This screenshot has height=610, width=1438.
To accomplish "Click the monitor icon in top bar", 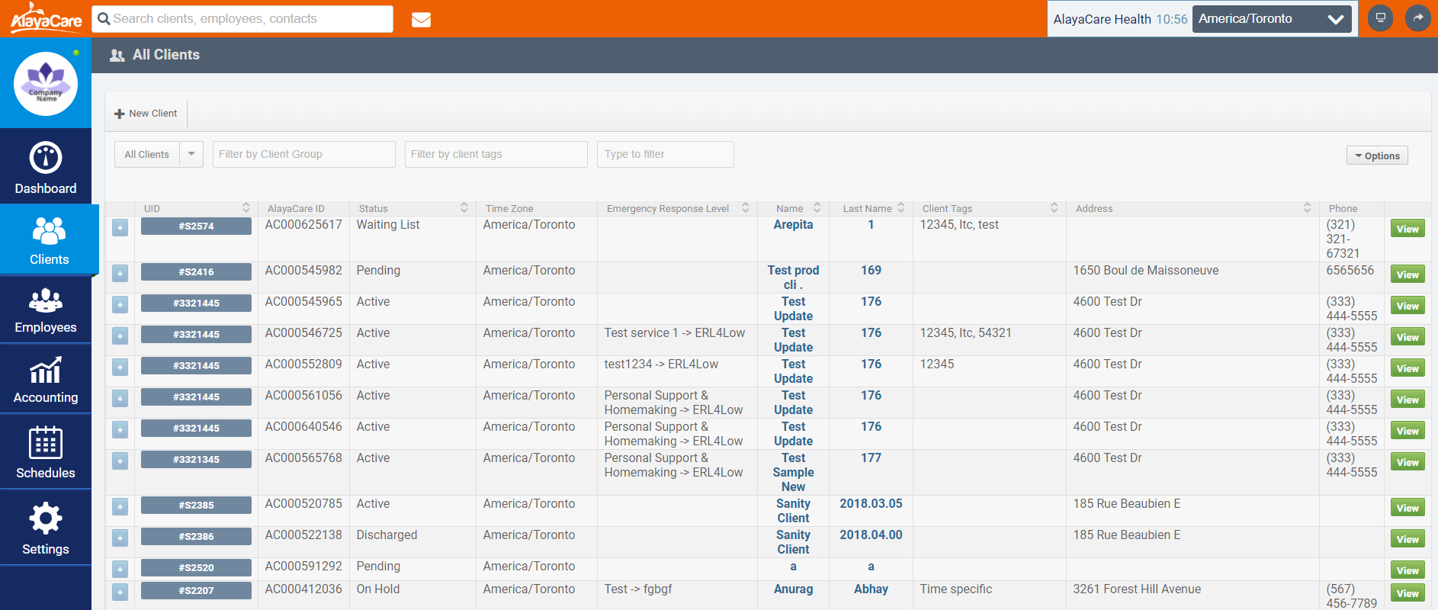I will pos(1380,18).
